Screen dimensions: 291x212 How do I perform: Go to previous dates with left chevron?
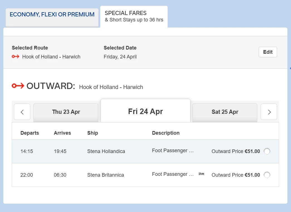[x=22, y=112]
